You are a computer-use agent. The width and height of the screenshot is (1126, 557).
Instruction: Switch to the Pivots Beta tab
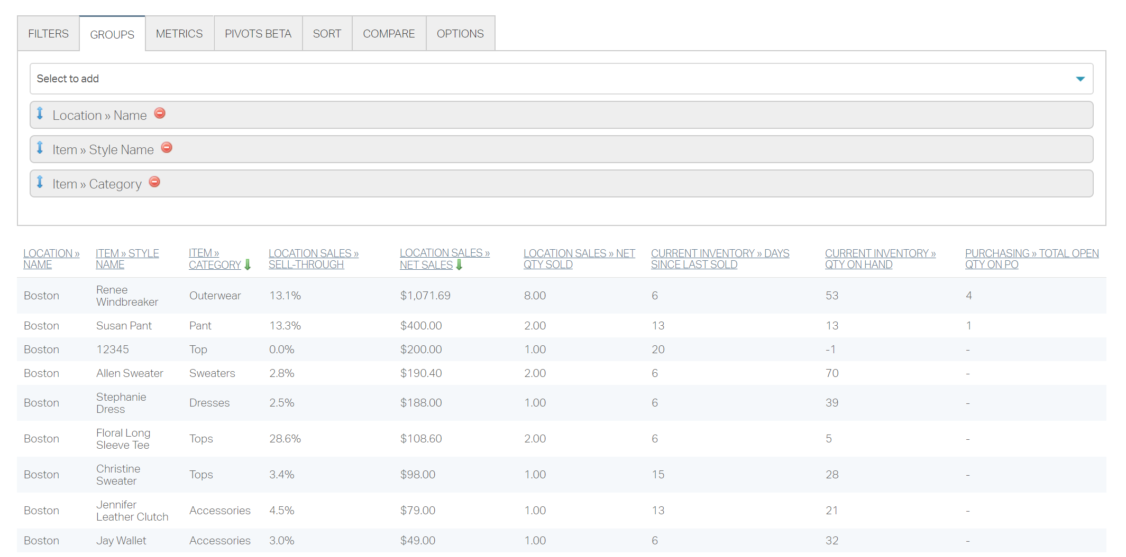click(x=258, y=33)
